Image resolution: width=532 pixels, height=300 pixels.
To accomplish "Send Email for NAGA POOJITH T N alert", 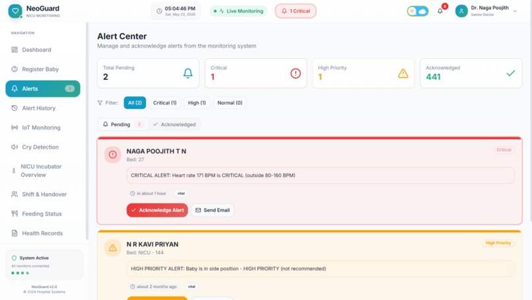I will 213,210.
